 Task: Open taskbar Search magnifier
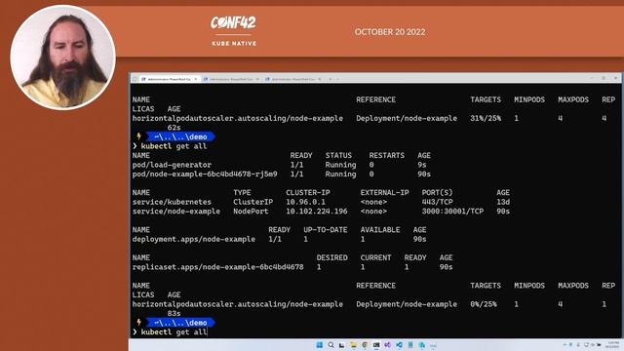click(331, 345)
